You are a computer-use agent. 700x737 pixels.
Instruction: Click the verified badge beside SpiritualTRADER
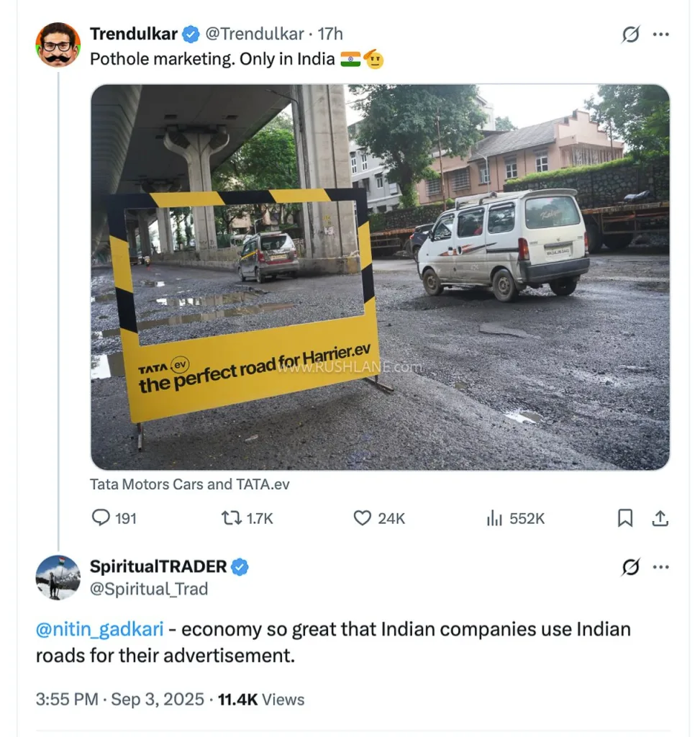click(x=238, y=566)
